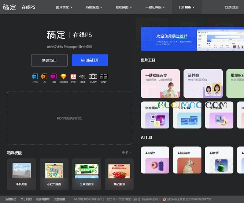Open the AI消除 tool card

(155, 160)
